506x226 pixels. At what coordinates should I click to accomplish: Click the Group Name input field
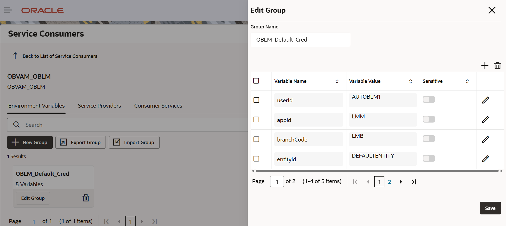(300, 39)
